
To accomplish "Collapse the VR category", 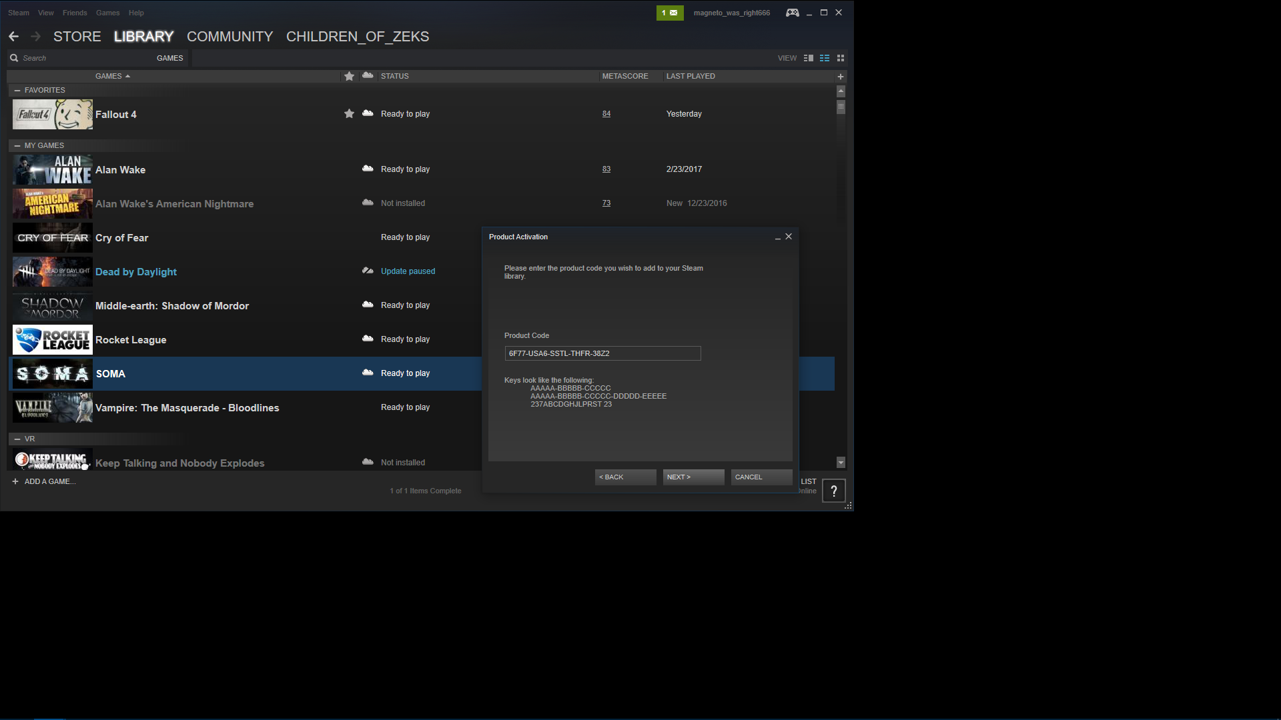I will (x=17, y=439).
